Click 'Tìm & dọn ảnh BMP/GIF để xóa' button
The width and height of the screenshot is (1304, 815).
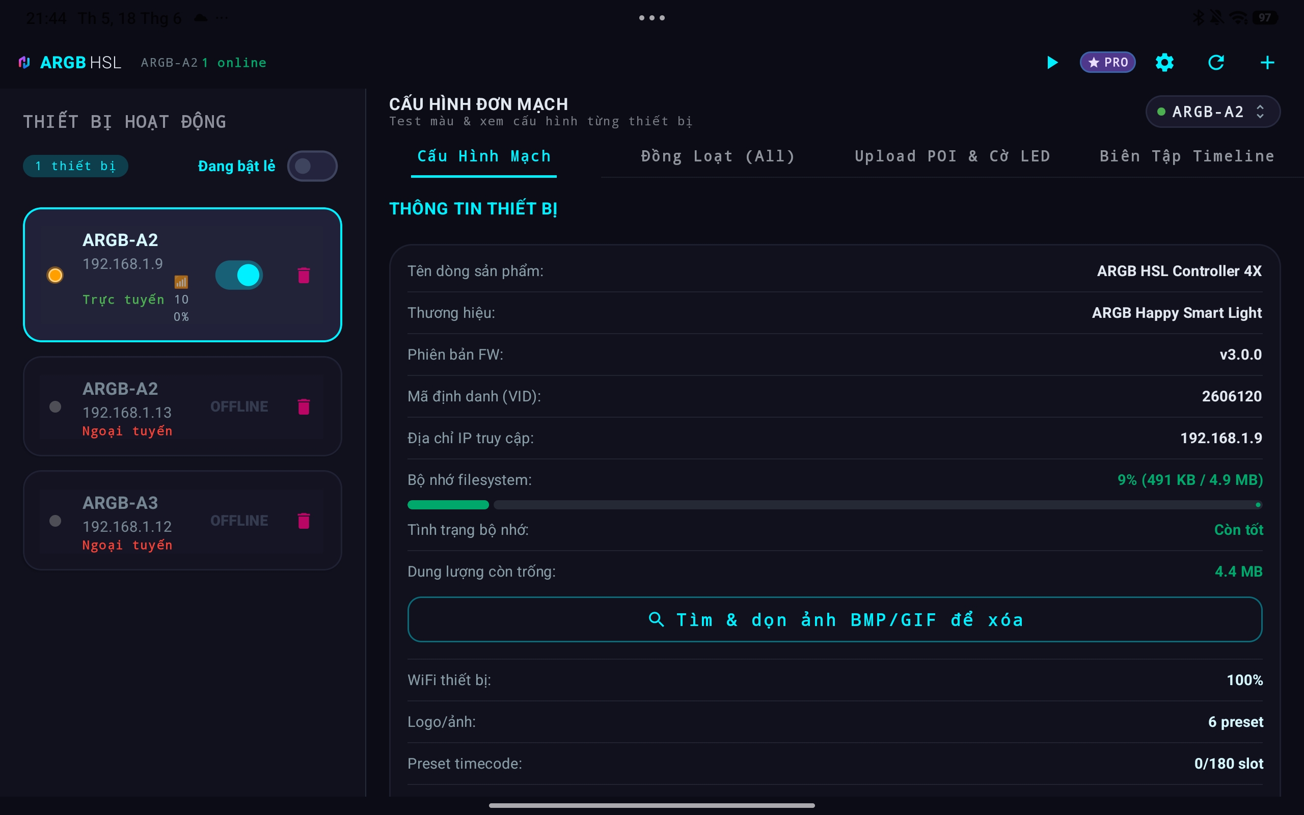835,619
